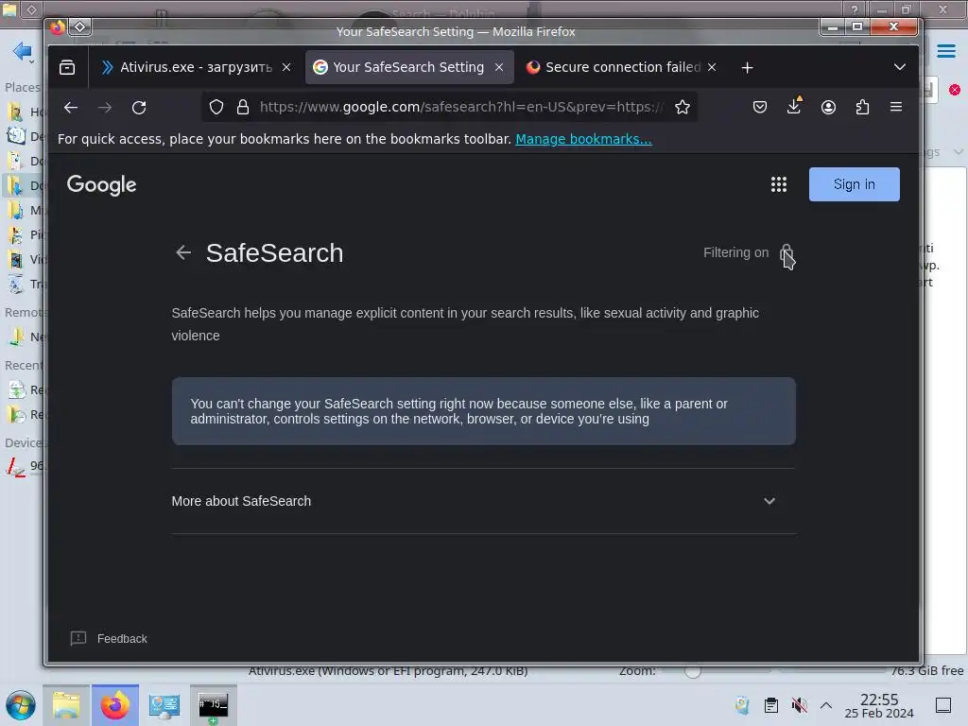Close Secure connection failed tab
The width and height of the screenshot is (968, 726).
pos(712,67)
